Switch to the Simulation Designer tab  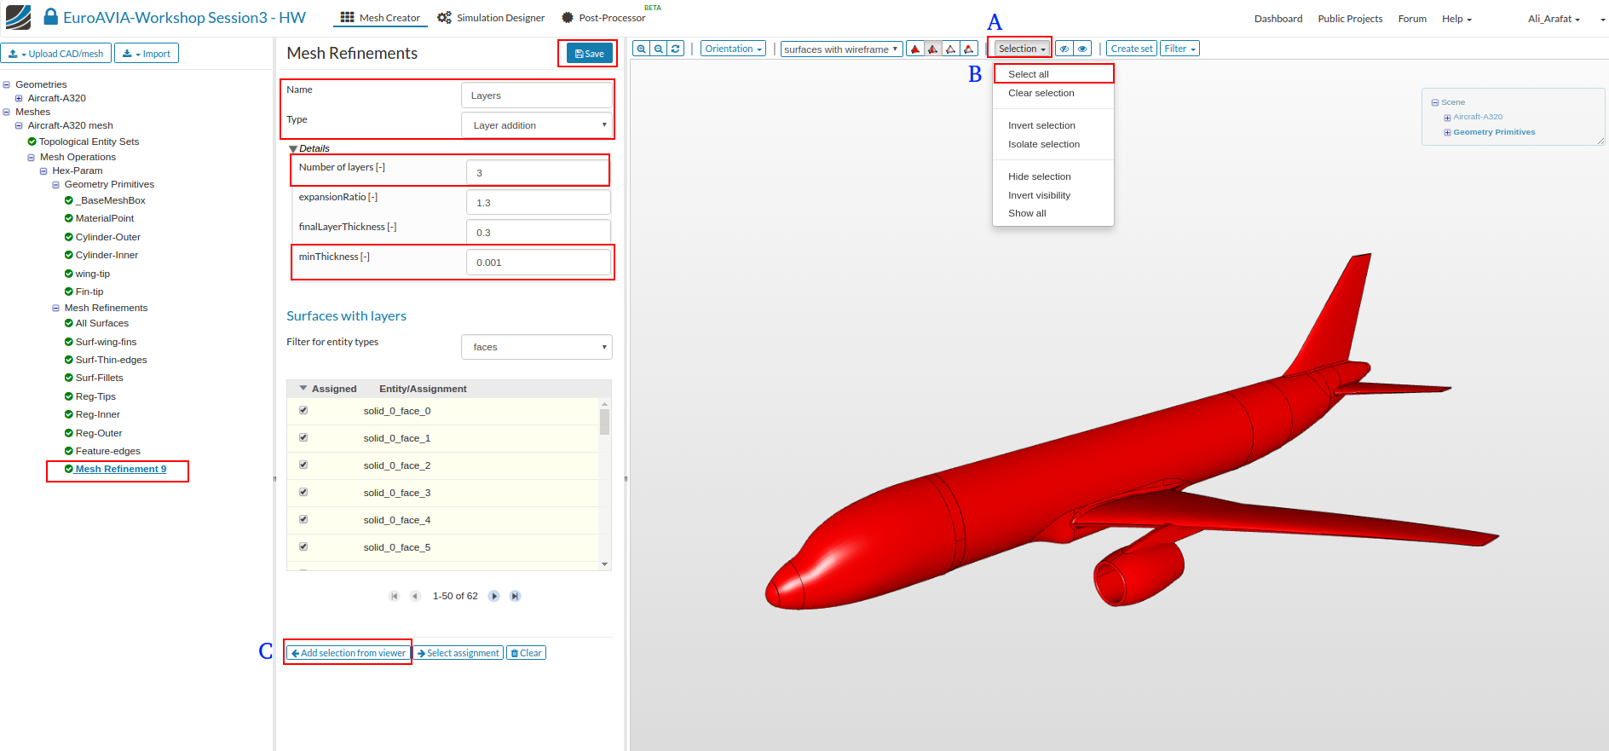492,18
